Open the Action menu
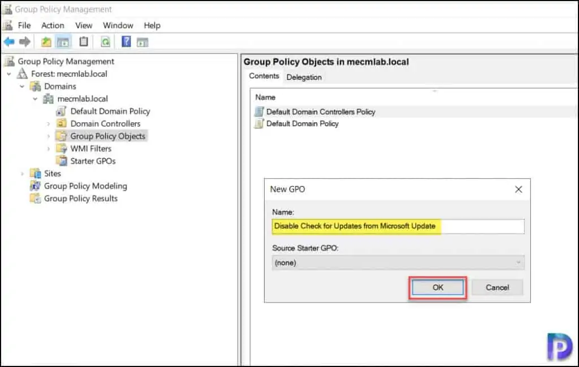 click(x=53, y=25)
